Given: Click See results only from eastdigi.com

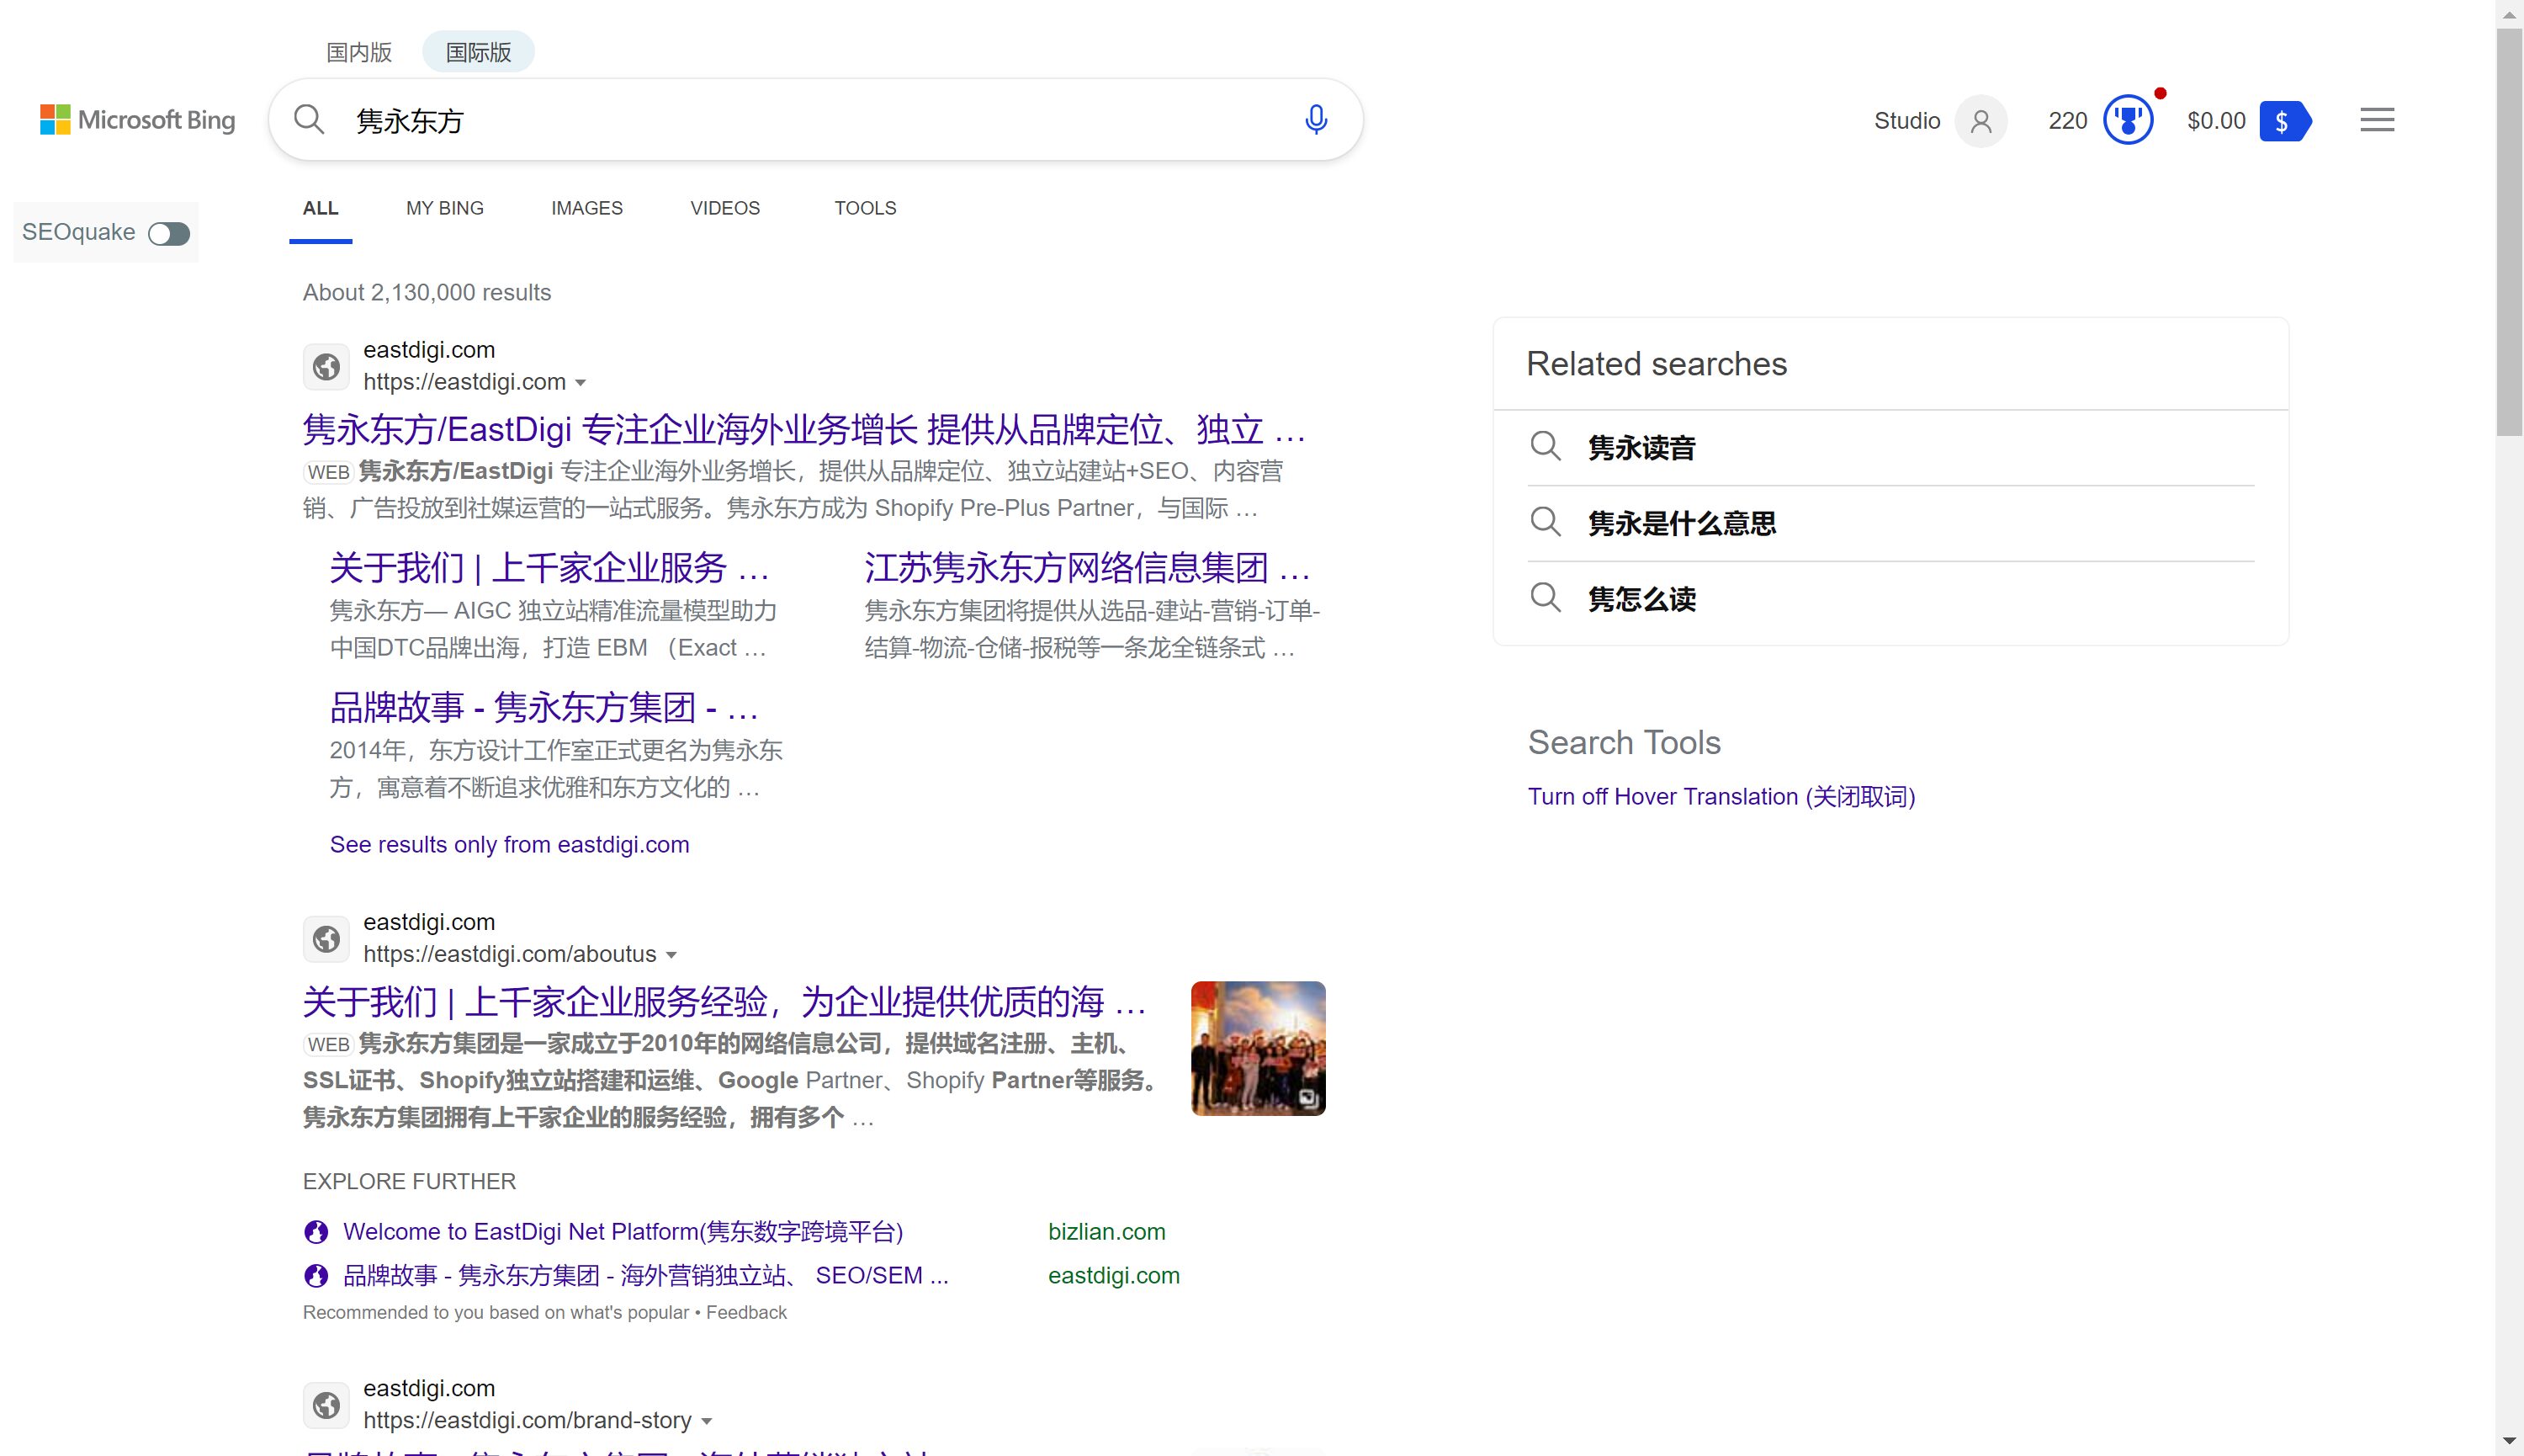Looking at the screenshot, I should click(509, 844).
